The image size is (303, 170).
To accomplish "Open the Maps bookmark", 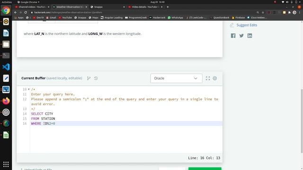I will pyautogui.click(x=93, y=17).
